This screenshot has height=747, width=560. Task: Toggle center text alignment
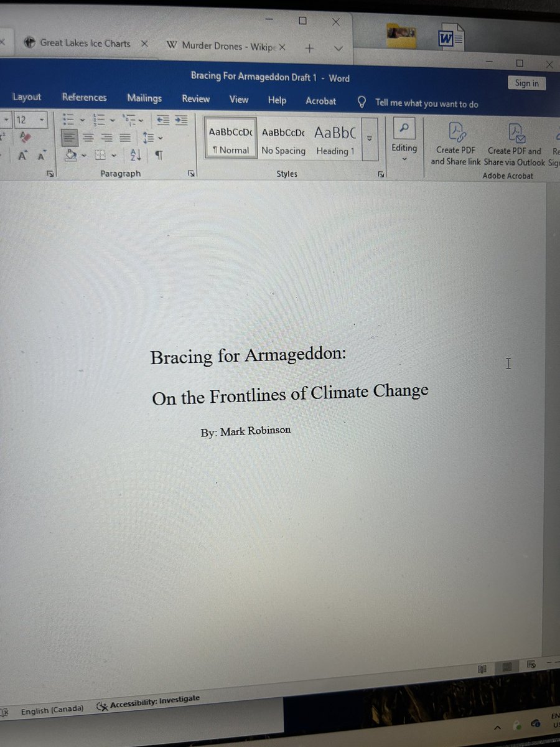point(87,139)
